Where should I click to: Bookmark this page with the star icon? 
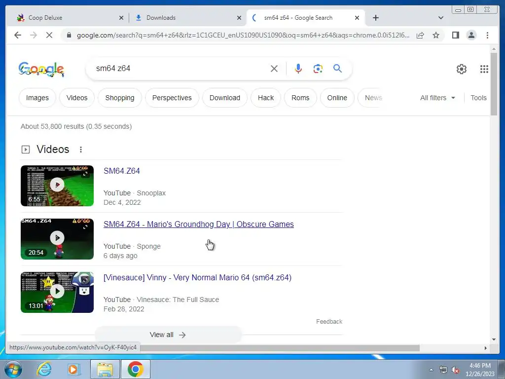click(436, 35)
